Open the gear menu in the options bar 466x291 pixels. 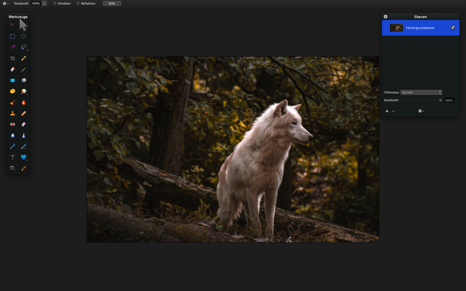pos(6,4)
